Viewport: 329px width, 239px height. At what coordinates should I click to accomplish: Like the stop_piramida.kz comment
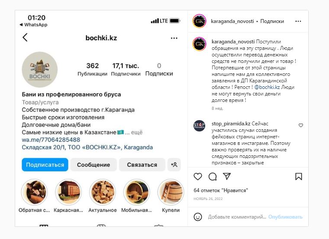(301, 125)
